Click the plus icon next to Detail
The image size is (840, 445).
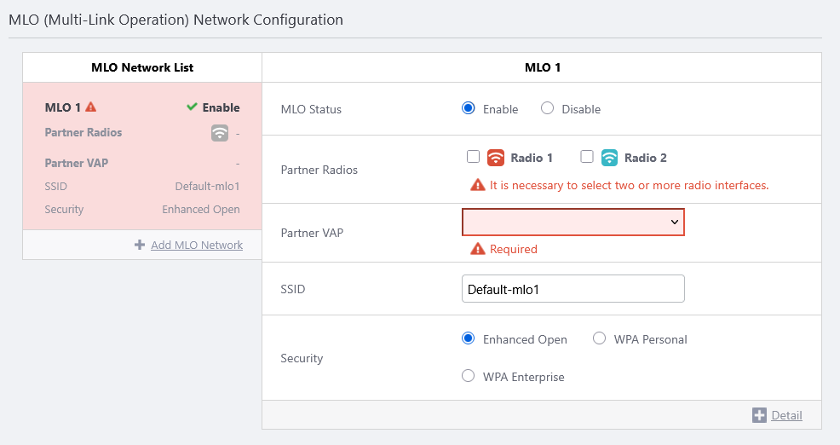(760, 415)
